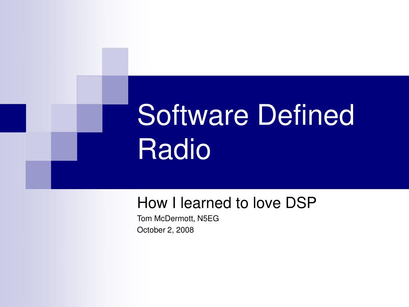Image resolution: width=409 pixels, height=307 pixels.
Task: Click the medium-purple square left of the word "Radio"
Action: pyautogui.click(x=64, y=146)
